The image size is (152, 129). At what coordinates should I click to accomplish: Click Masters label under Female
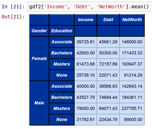(x=62, y=64)
